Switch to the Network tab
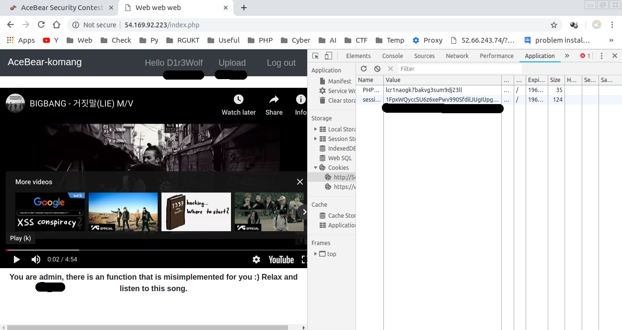This screenshot has width=622, height=330. pos(457,56)
